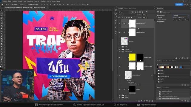Add layer style fx button
191x107 pixels.
point(139,101)
